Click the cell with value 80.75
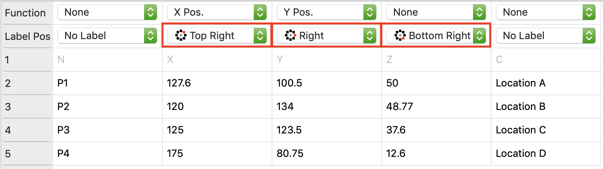 click(x=326, y=153)
